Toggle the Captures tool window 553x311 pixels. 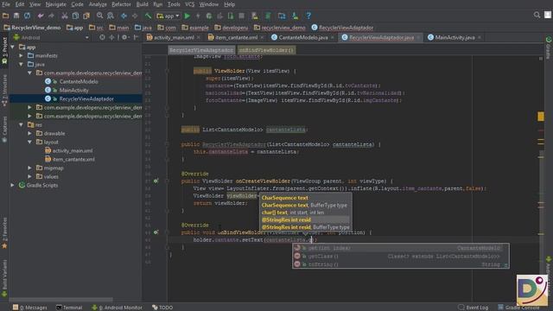[4, 129]
